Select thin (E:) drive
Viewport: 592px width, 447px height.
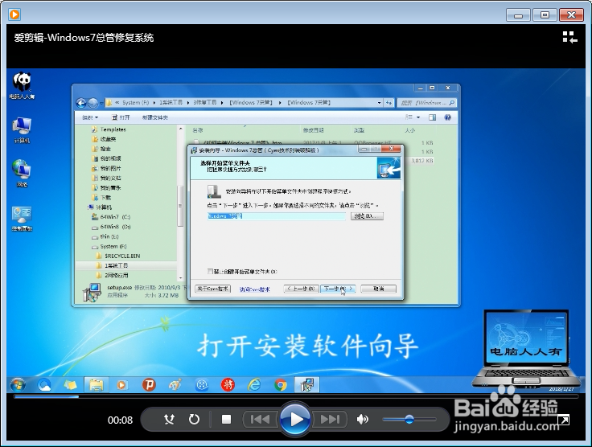point(105,236)
